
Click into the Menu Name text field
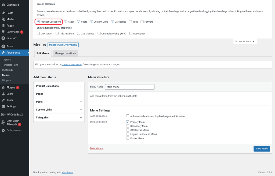(x=129, y=87)
